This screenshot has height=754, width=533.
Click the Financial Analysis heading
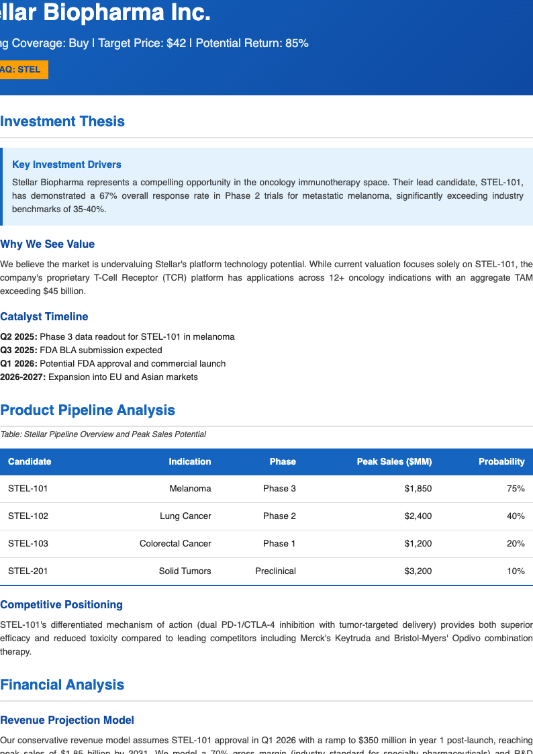(x=62, y=684)
